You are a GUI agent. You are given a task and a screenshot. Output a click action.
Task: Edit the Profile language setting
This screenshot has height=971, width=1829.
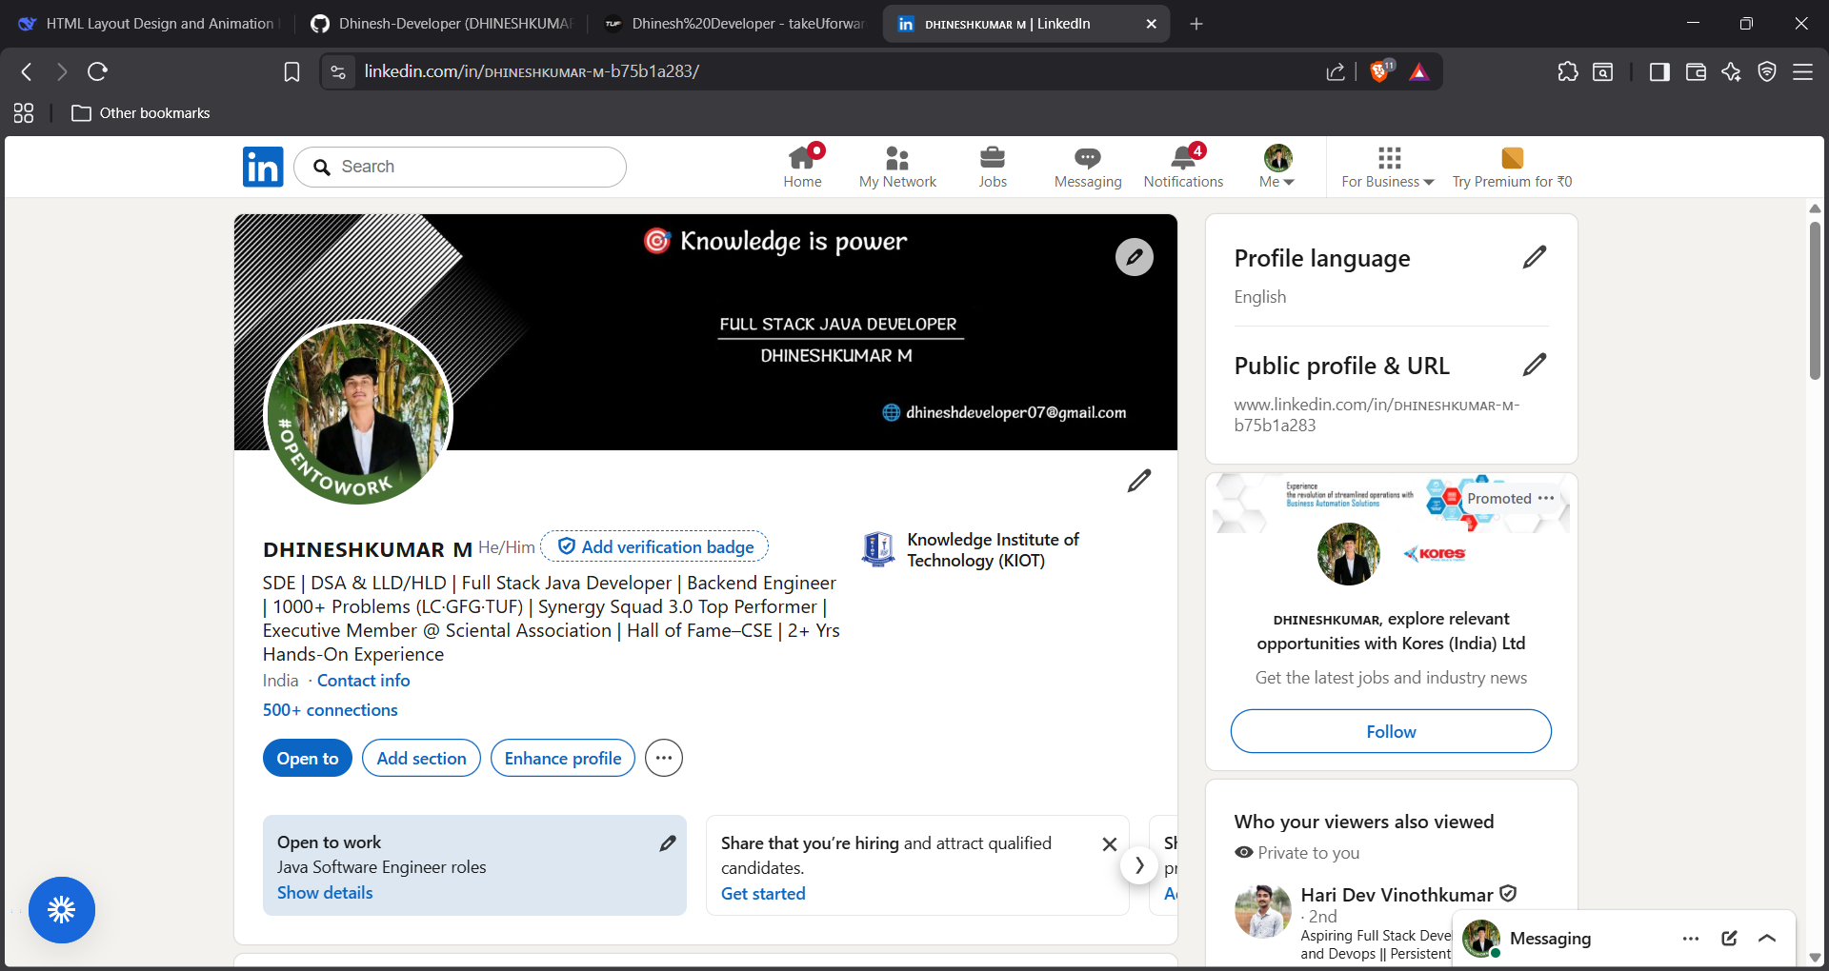click(1534, 256)
